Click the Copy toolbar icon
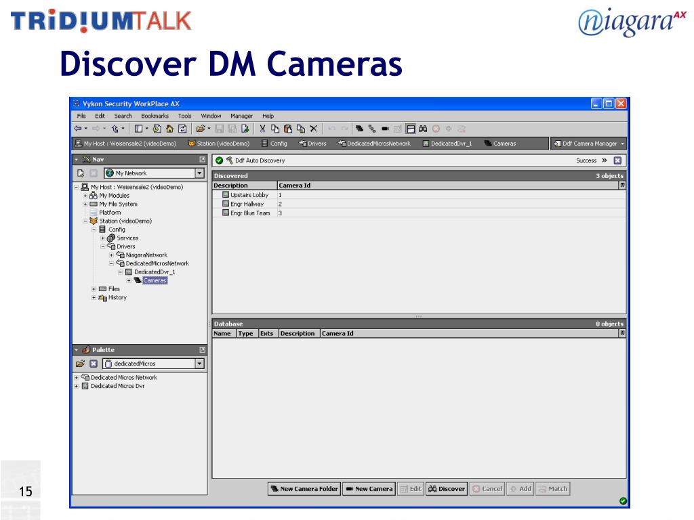 [x=275, y=129]
